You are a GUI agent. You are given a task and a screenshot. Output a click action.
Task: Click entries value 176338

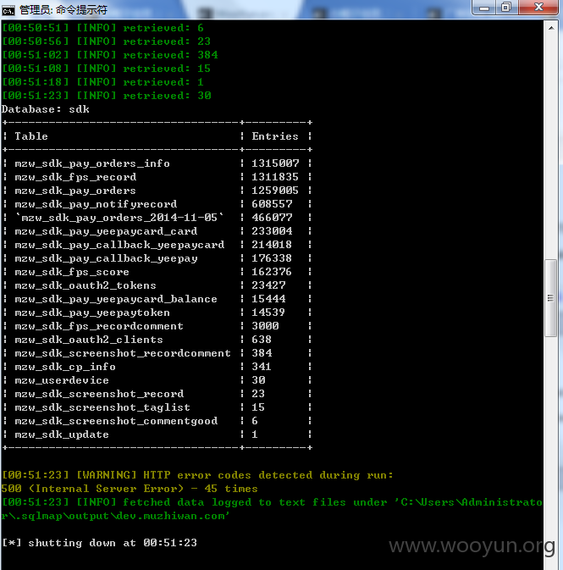coord(272,258)
